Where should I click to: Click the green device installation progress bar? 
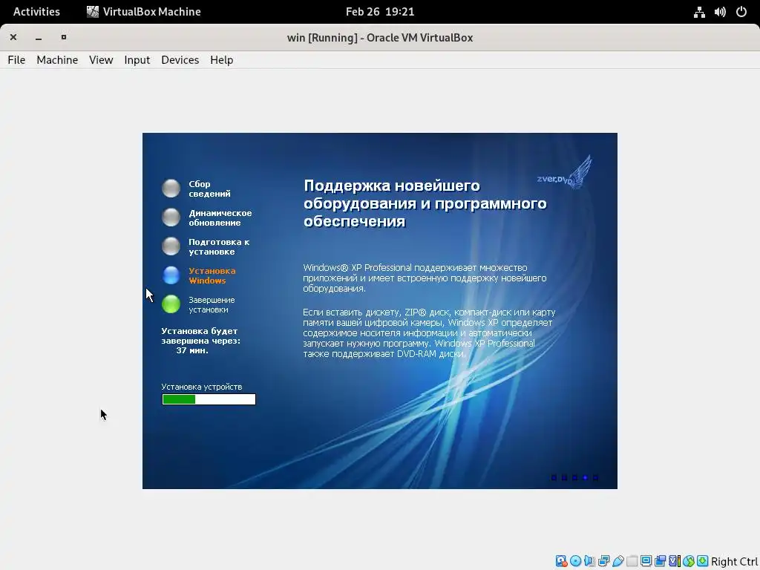[x=209, y=399]
